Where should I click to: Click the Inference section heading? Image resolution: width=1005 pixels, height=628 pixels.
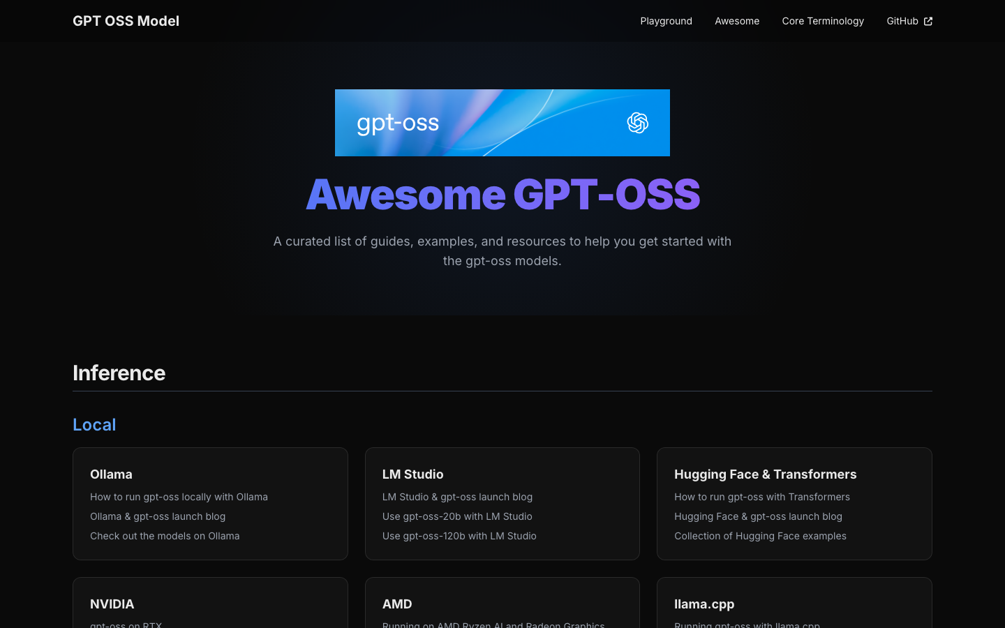pyautogui.click(x=119, y=373)
